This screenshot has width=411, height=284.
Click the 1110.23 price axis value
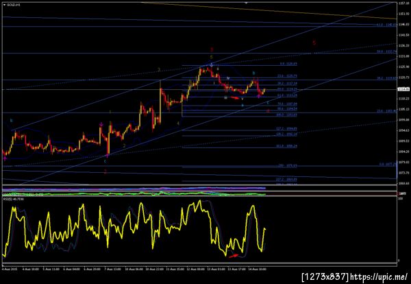pos(403,98)
